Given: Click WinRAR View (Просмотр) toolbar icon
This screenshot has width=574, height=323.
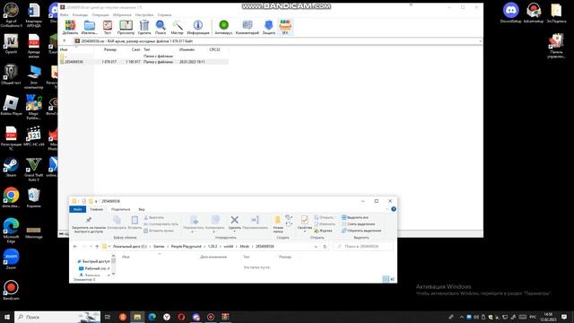Looking at the screenshot, I should point(126,28).
